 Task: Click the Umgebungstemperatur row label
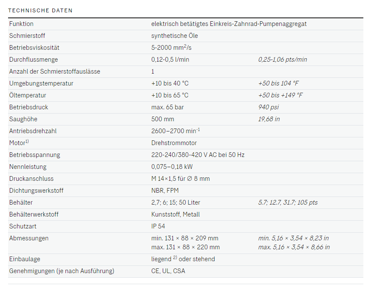click(41, 83)
